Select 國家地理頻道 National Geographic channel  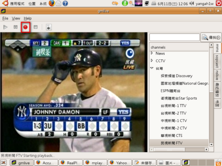click(185, 83)
